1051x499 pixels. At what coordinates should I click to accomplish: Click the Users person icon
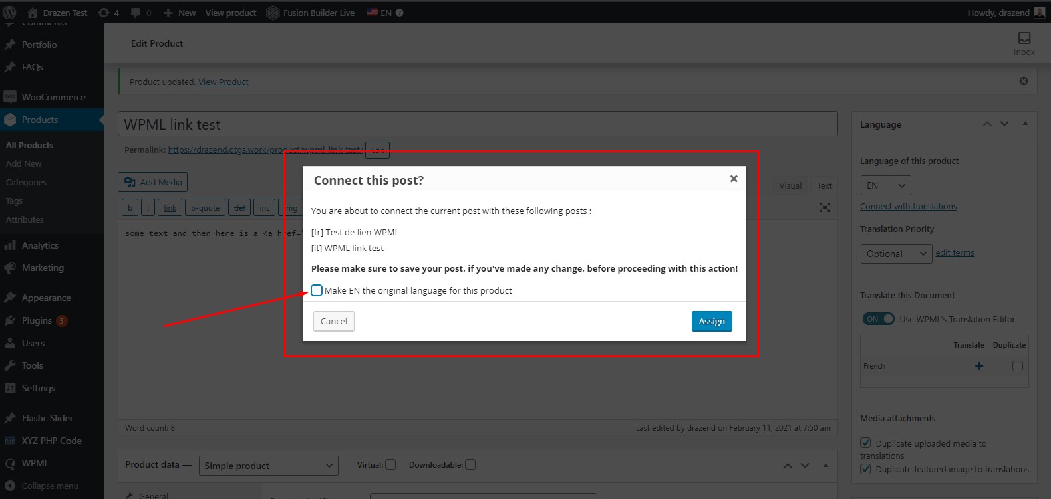click(x=10, y=343)
